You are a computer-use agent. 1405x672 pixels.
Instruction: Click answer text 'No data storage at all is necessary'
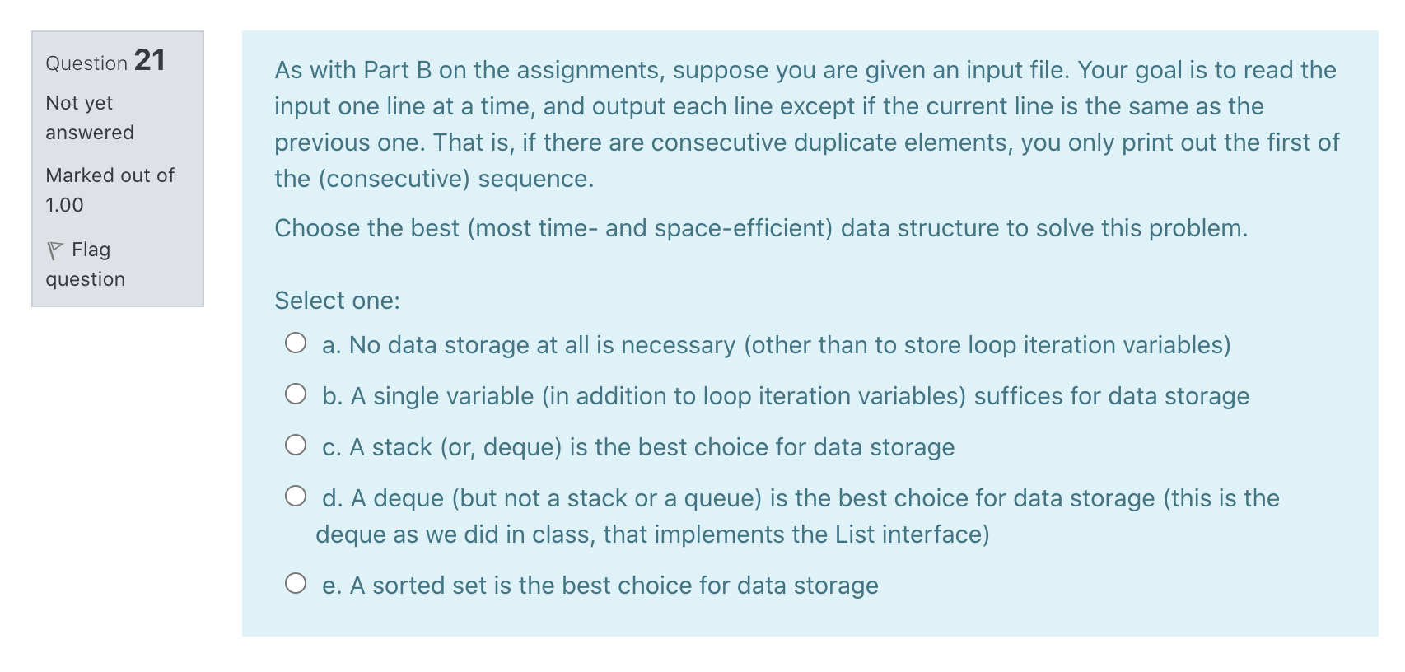click(x=775, y=345)
